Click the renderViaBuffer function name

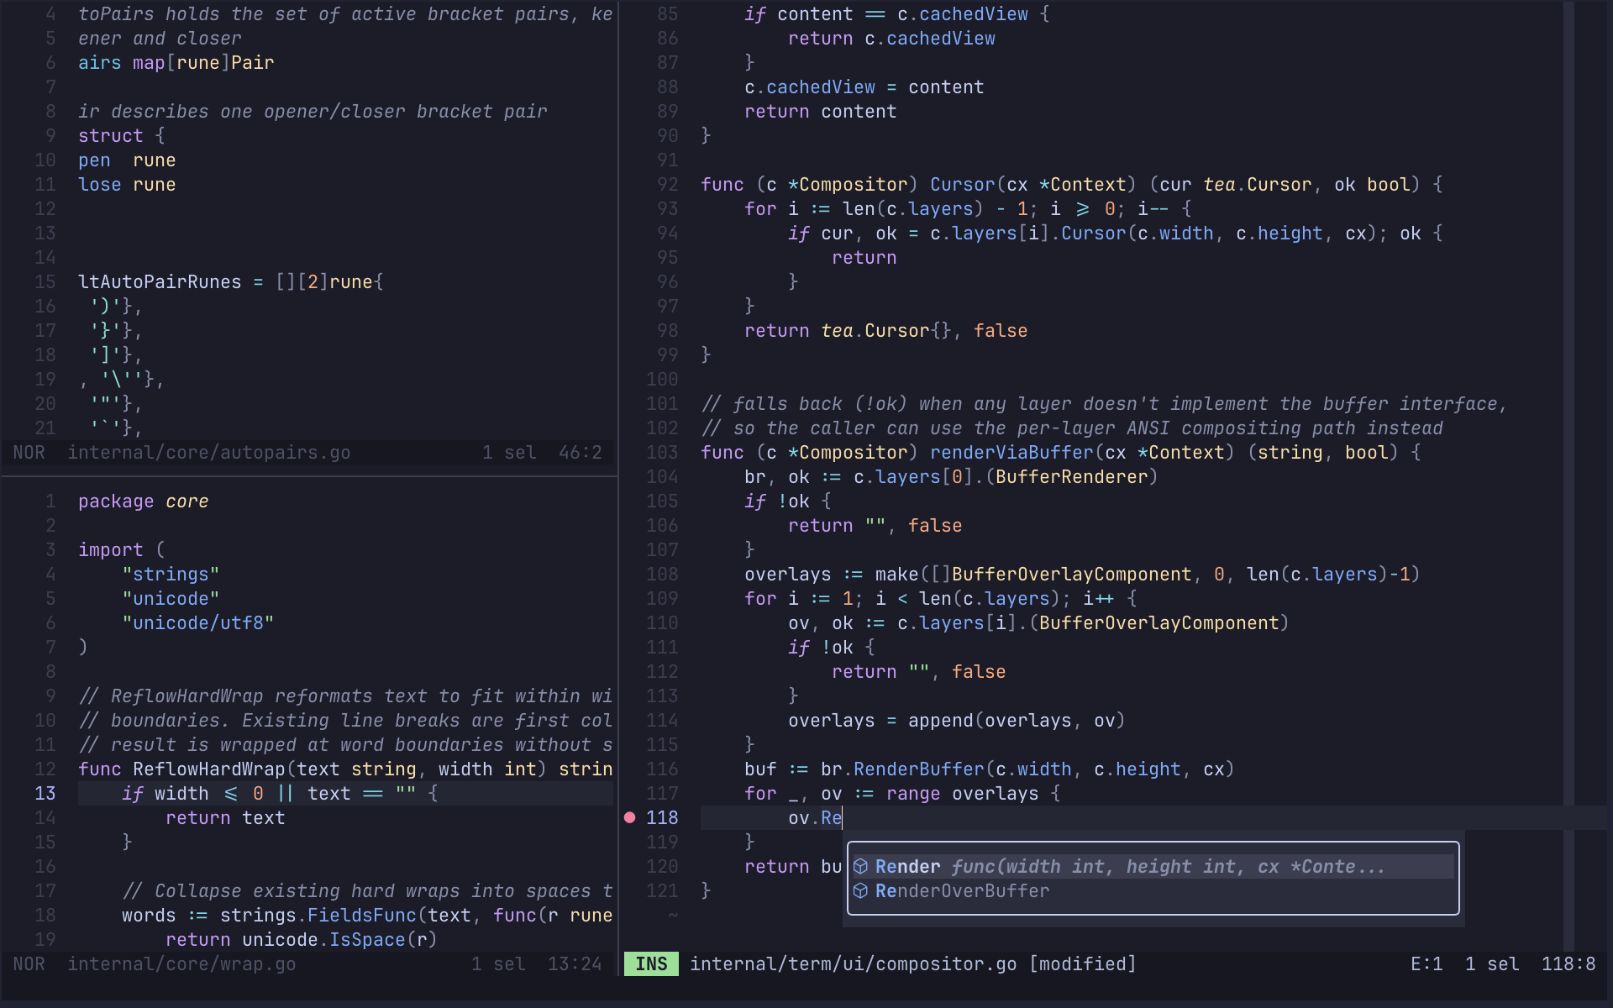click(1011, 453)
